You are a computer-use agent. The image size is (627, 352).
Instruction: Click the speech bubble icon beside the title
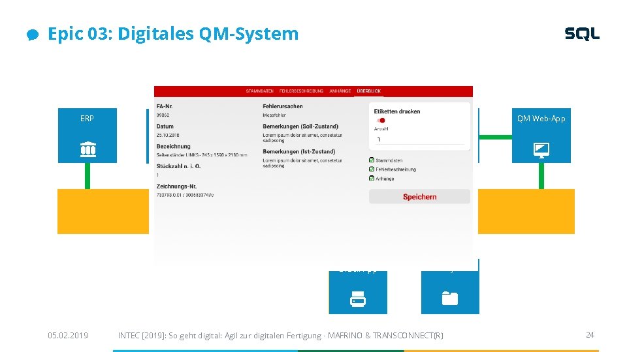(x=33, y=35)
